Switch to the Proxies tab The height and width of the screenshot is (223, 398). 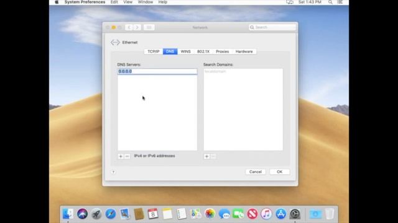(223, 51)
